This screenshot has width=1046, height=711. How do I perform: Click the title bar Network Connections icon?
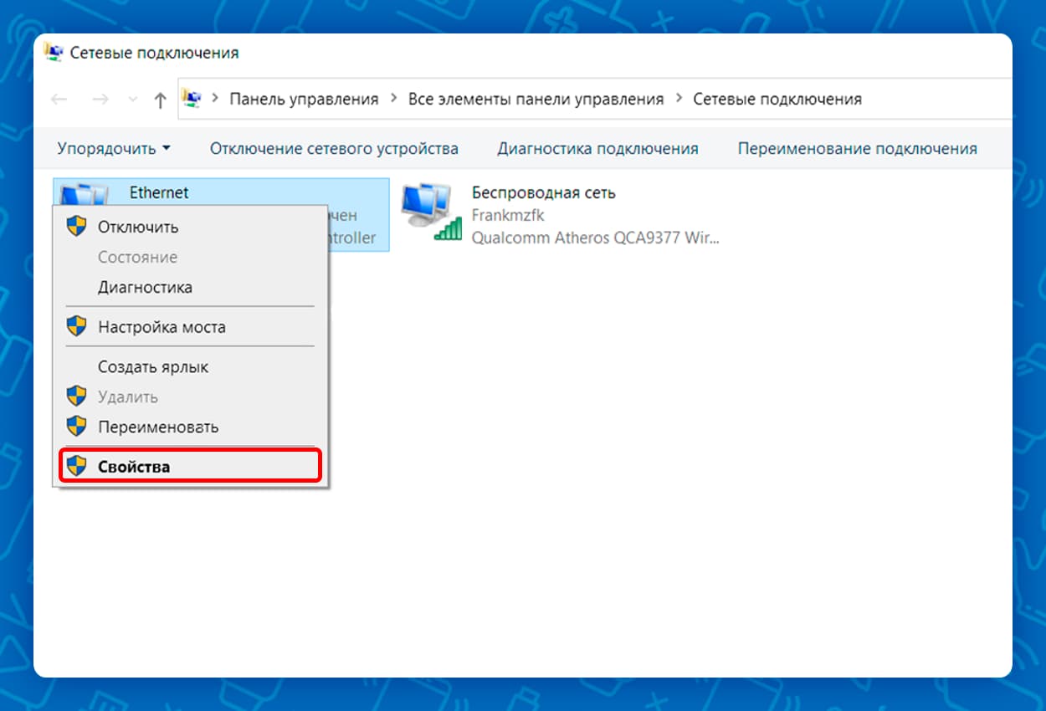click(53, 53)
